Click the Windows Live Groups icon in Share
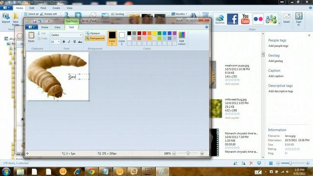Image resolution: width=313 pixels, height=176 pixels. click(271, 19)
